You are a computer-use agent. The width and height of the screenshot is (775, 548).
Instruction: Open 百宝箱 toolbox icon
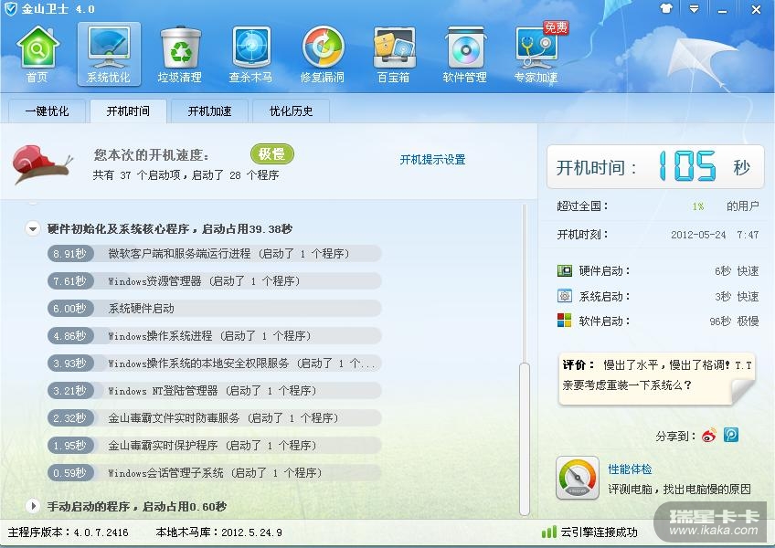[394, 54]
